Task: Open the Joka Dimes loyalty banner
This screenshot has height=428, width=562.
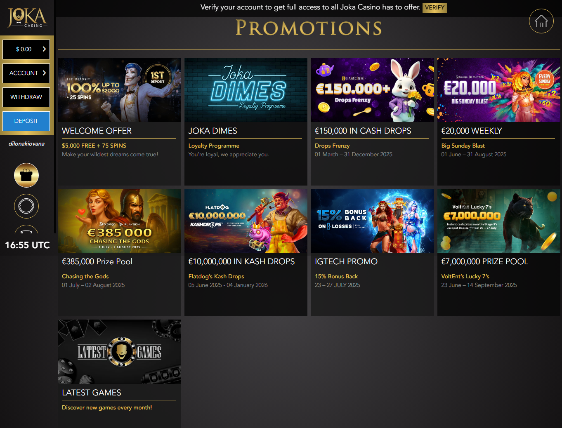Action: 246,90
